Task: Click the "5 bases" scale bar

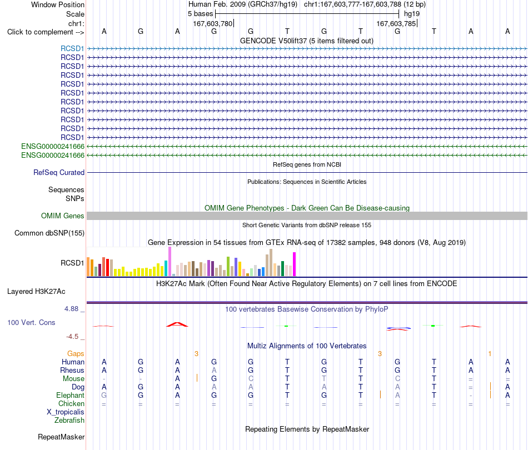Action: click(307, 14)
